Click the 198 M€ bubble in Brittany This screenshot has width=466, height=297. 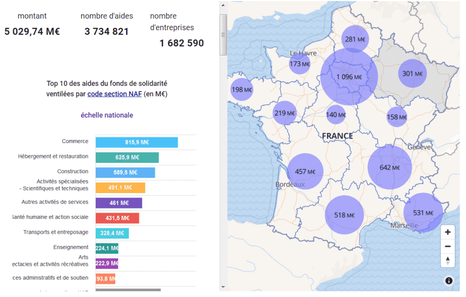pyautogui.click(x=241, y=90)
